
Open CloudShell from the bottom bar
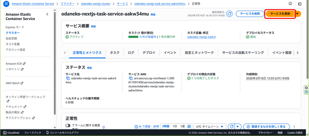coord(11,133)
